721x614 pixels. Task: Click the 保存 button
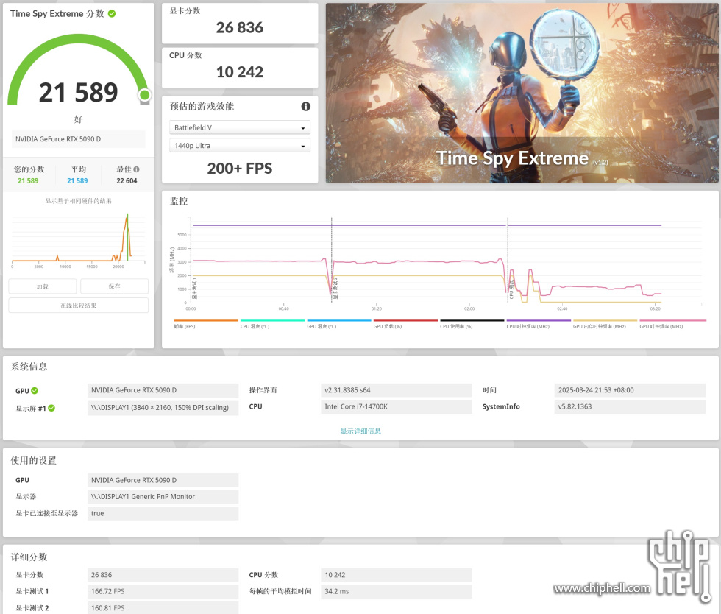[114, 286]
